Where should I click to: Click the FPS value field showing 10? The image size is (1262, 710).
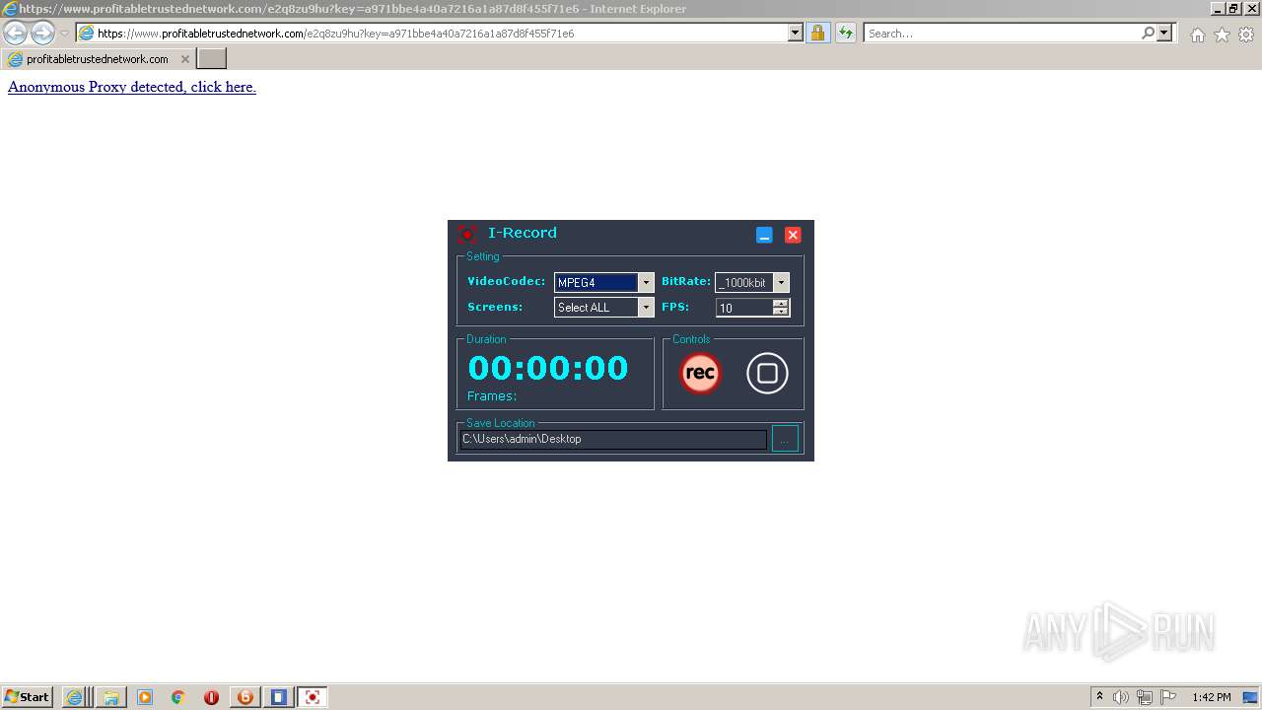pos(744,308)
